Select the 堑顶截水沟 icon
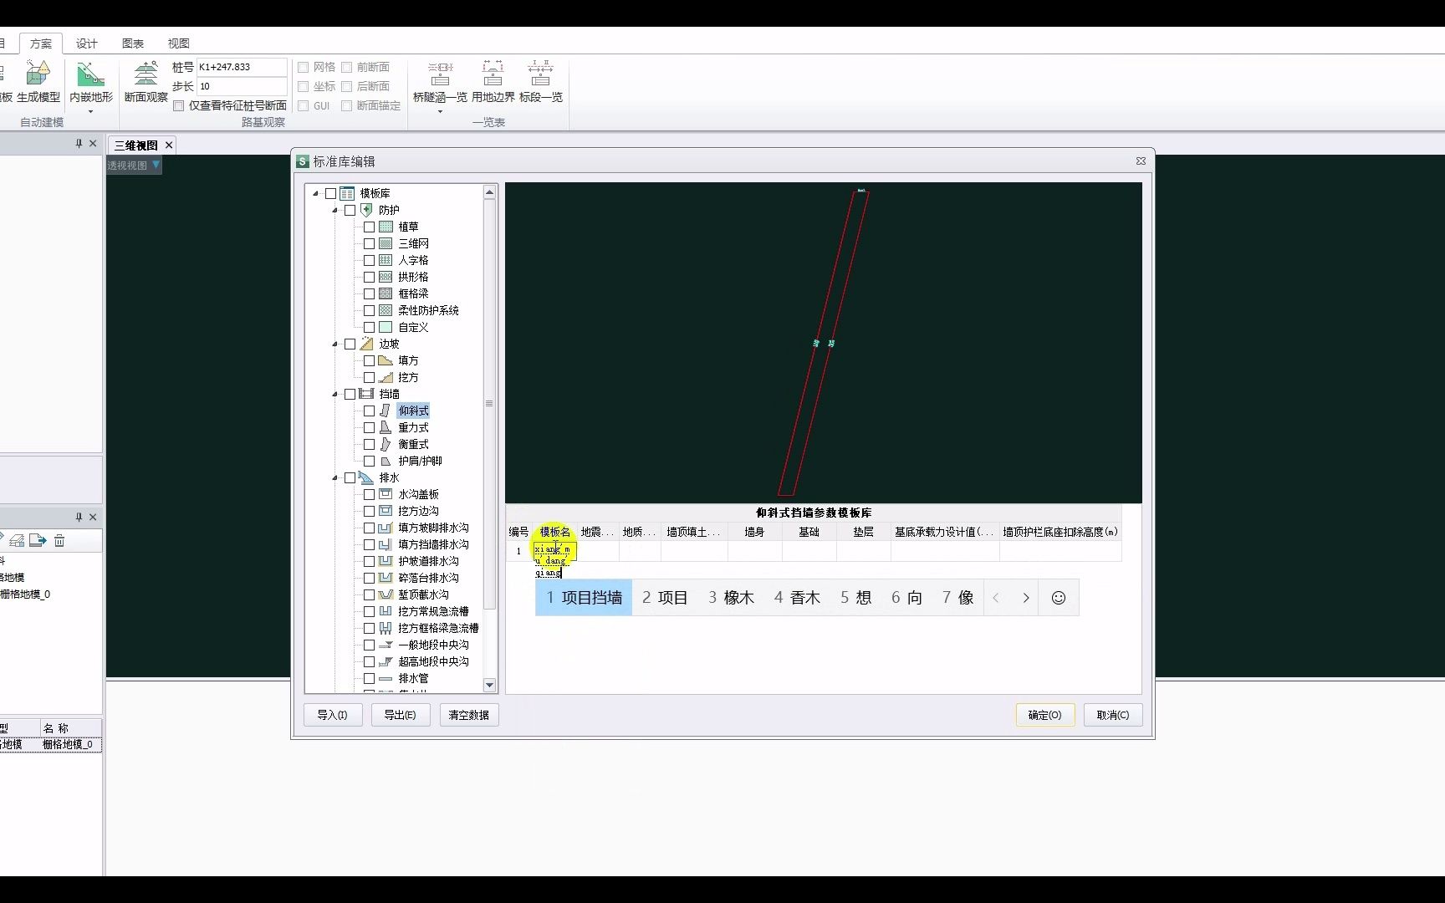This screenshot has width=1445, height=903. (x=386, y=594)
